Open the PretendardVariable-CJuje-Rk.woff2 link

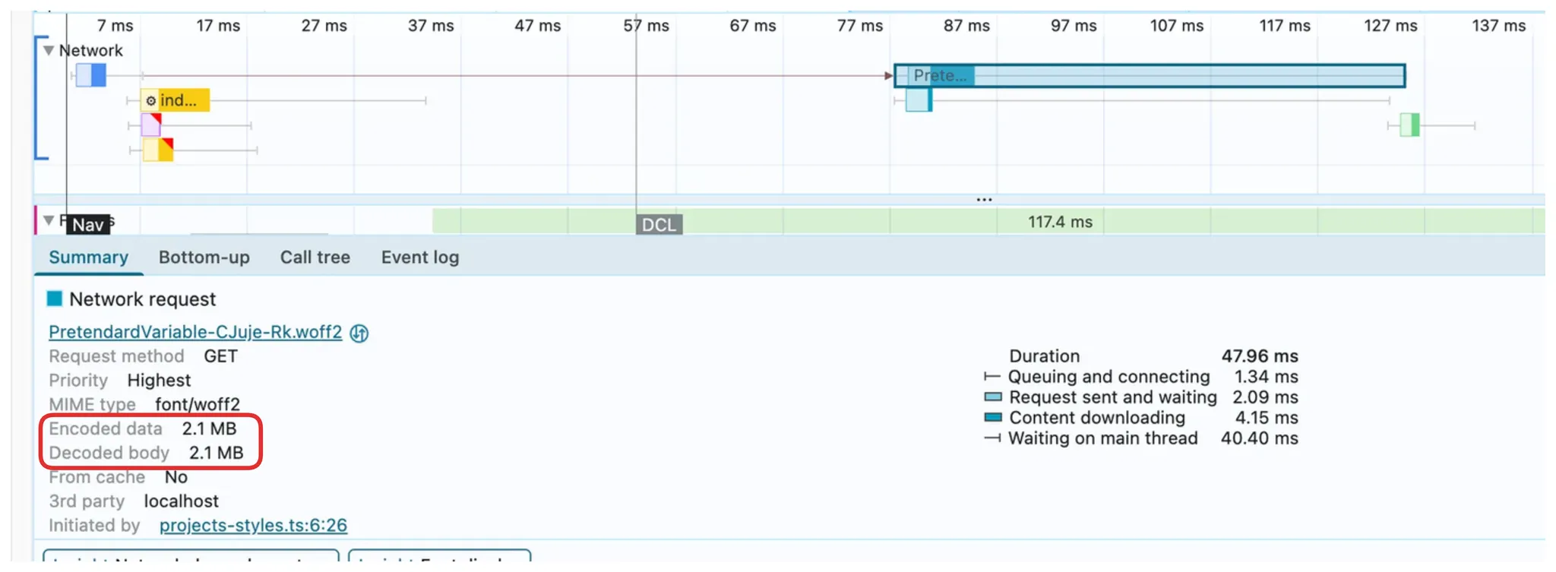tap(195, 332)
